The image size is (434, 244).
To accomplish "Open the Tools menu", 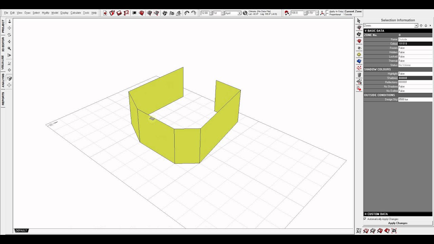I will coord(86,13).
